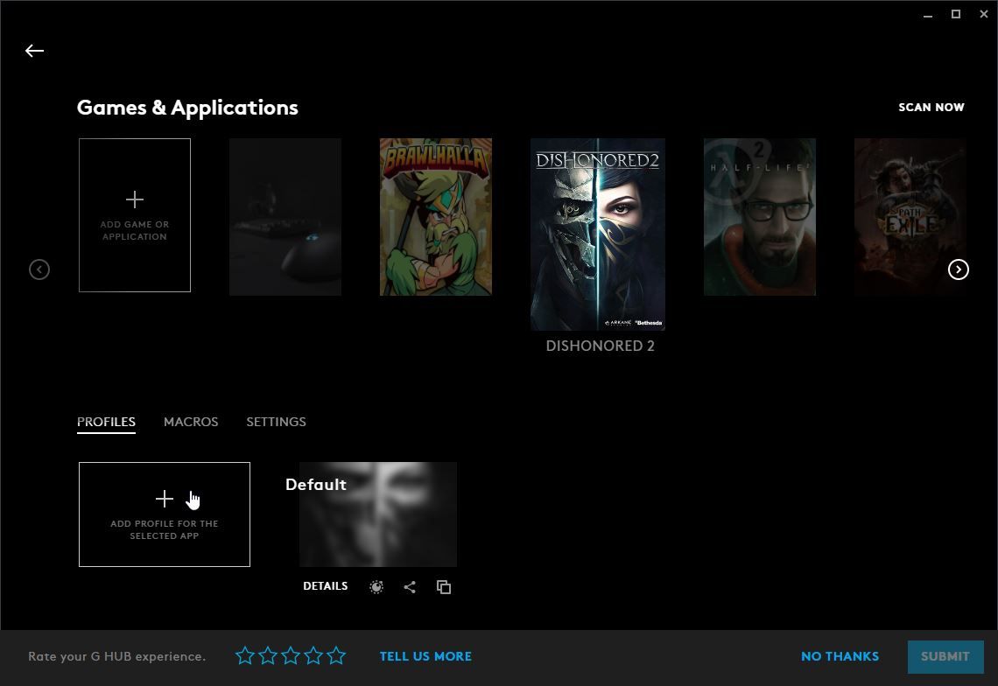
Task: Dismiss the rating with No Thanks
Action: (840, 656)
